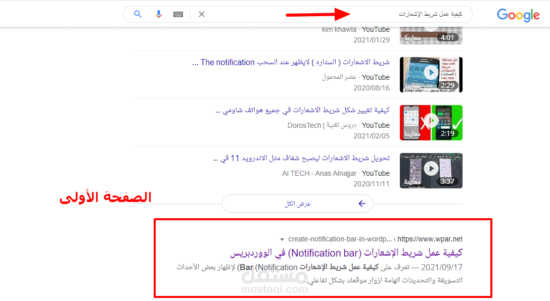Click the channel name DorosTech | دروس تقنية
The height and width of the screenshot is (301, 550).
[322, 125]
